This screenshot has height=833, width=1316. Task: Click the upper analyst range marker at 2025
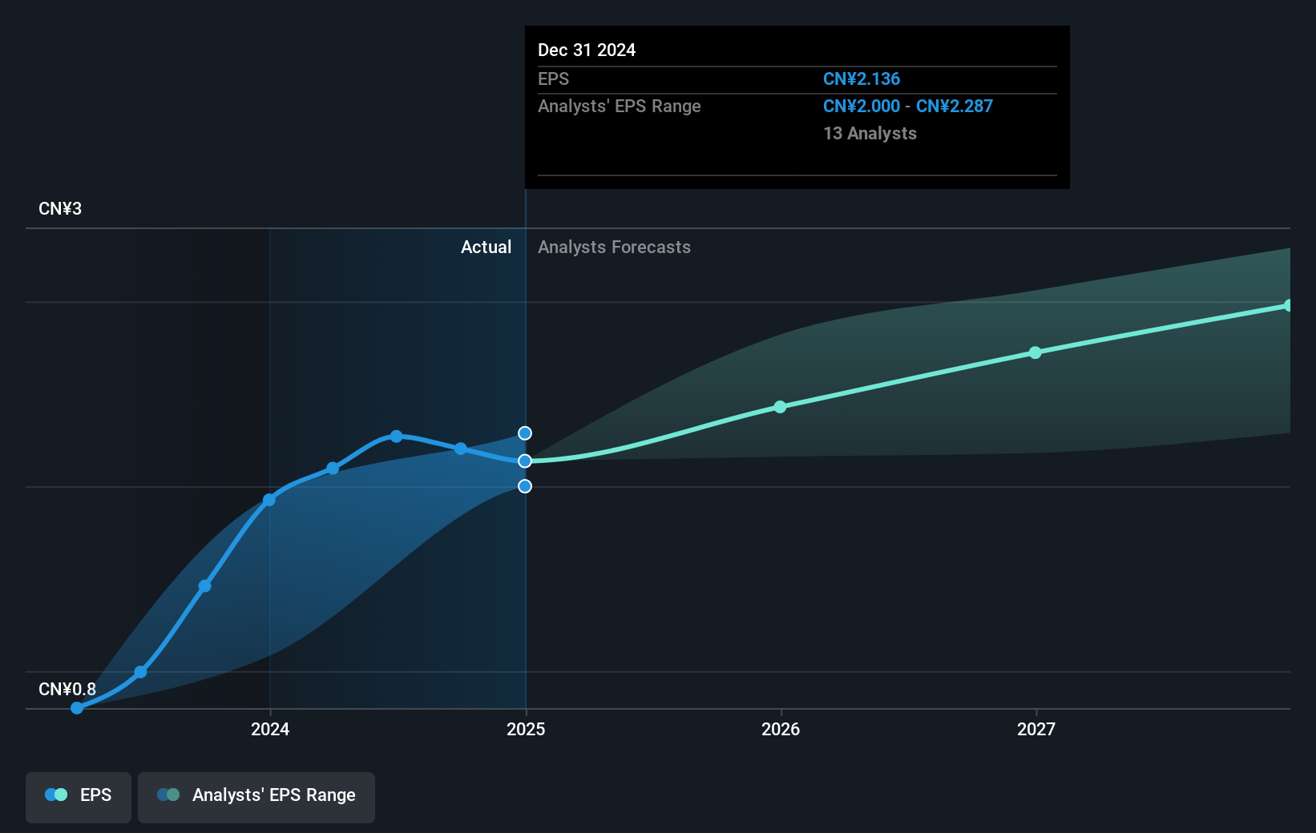(x=525, y=433)
